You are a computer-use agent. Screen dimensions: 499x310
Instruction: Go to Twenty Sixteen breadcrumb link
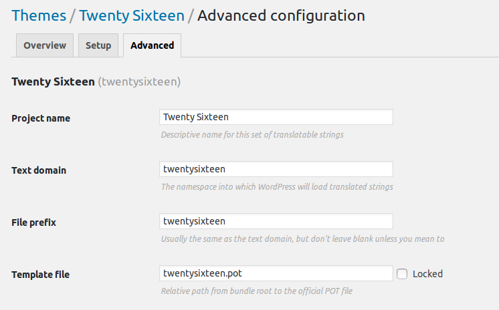[x=131, y=15]
